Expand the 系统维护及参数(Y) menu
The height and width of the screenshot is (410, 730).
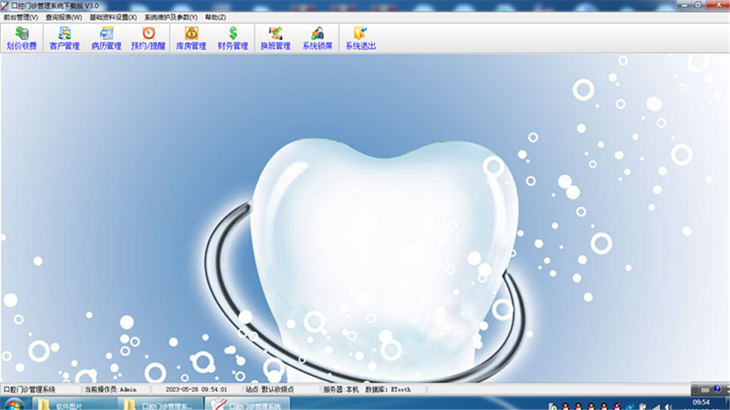[171, 18]
